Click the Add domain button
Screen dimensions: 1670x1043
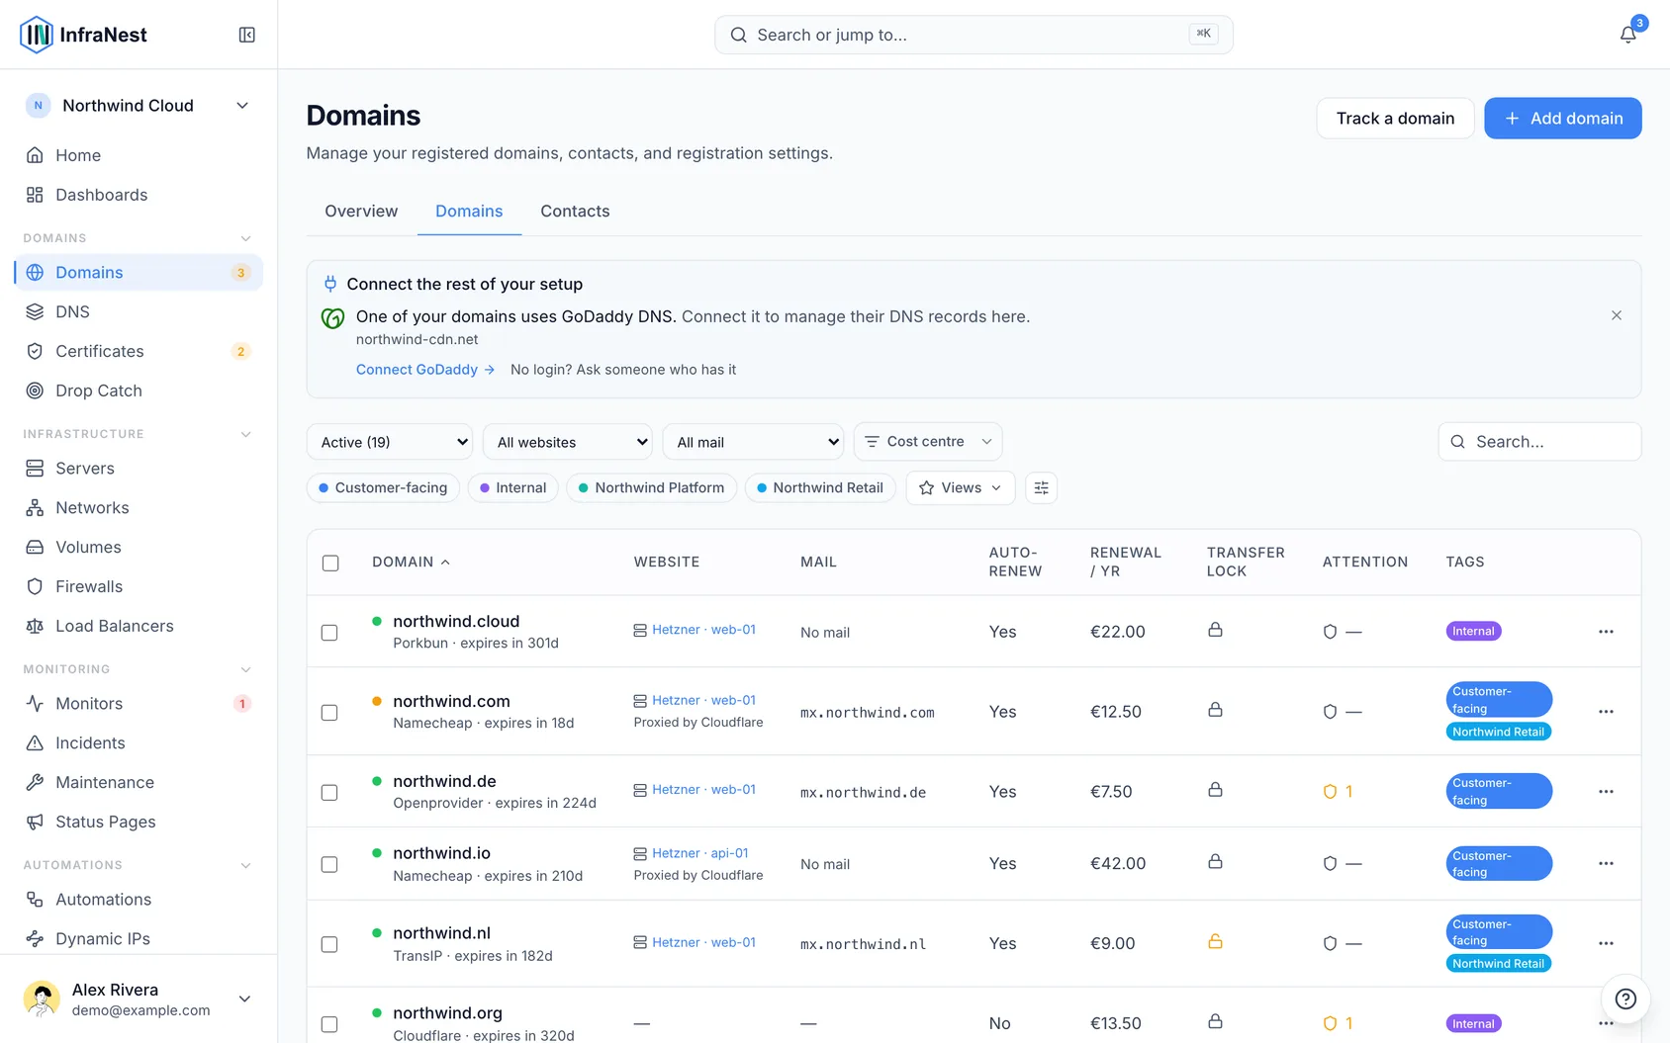pos(1563,119)
